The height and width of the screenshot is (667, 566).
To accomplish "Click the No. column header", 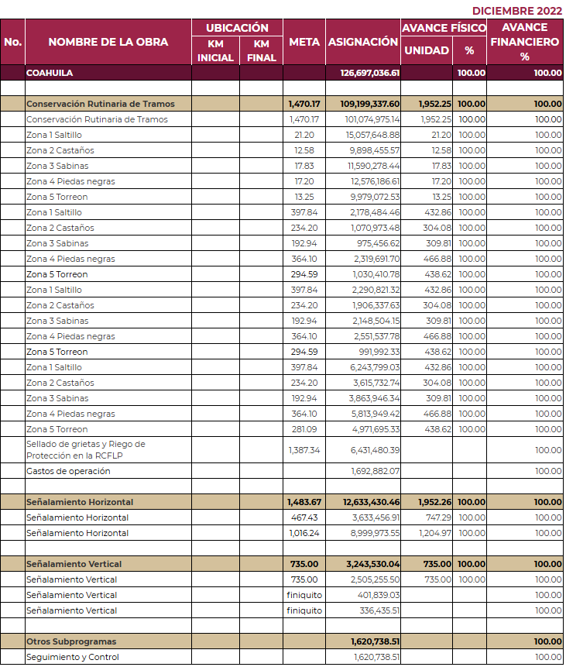I will [12, 42].
